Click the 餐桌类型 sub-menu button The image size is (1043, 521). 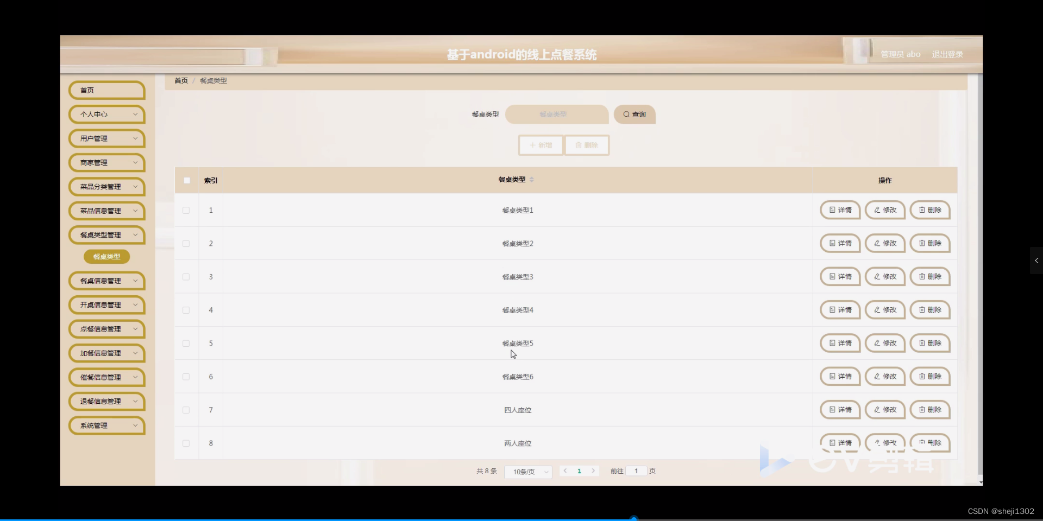(x=106, y=256)
